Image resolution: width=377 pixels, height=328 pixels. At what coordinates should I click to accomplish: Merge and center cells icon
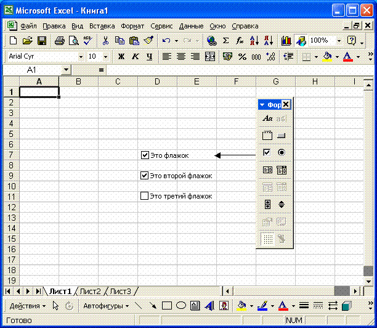209,57
